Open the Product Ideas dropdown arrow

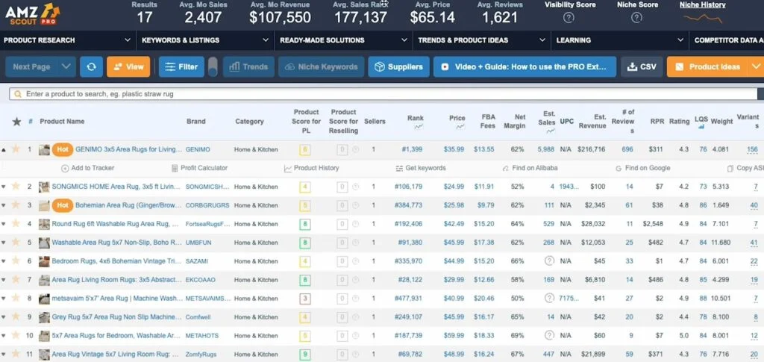pyautogui.click(x=756, y=66)
